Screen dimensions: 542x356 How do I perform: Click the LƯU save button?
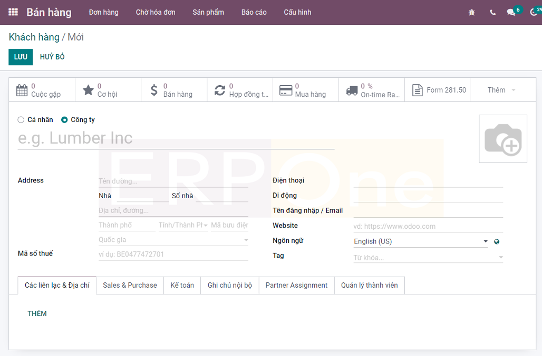tap(21, 57)
